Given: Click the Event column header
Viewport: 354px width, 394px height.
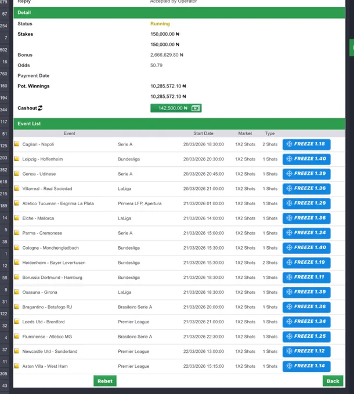Looking at the screenshot, I should pyautogui.click(x=70, y=133).
